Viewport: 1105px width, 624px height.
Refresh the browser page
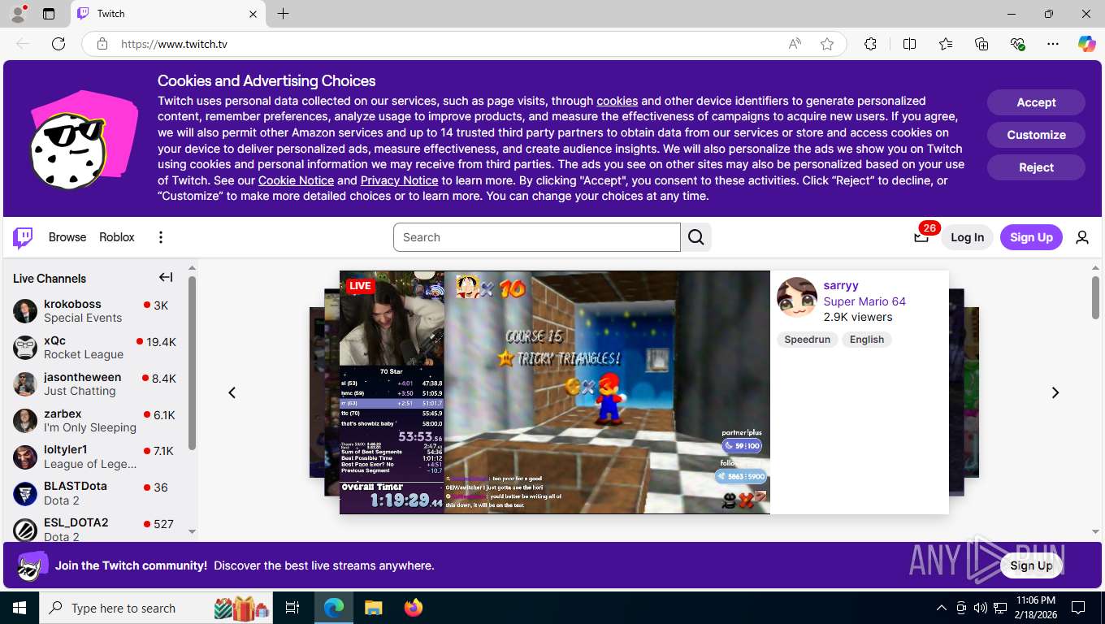[x=58, y=44]
